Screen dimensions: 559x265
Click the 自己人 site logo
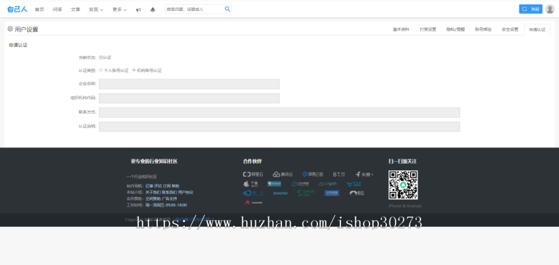[17, 9]
